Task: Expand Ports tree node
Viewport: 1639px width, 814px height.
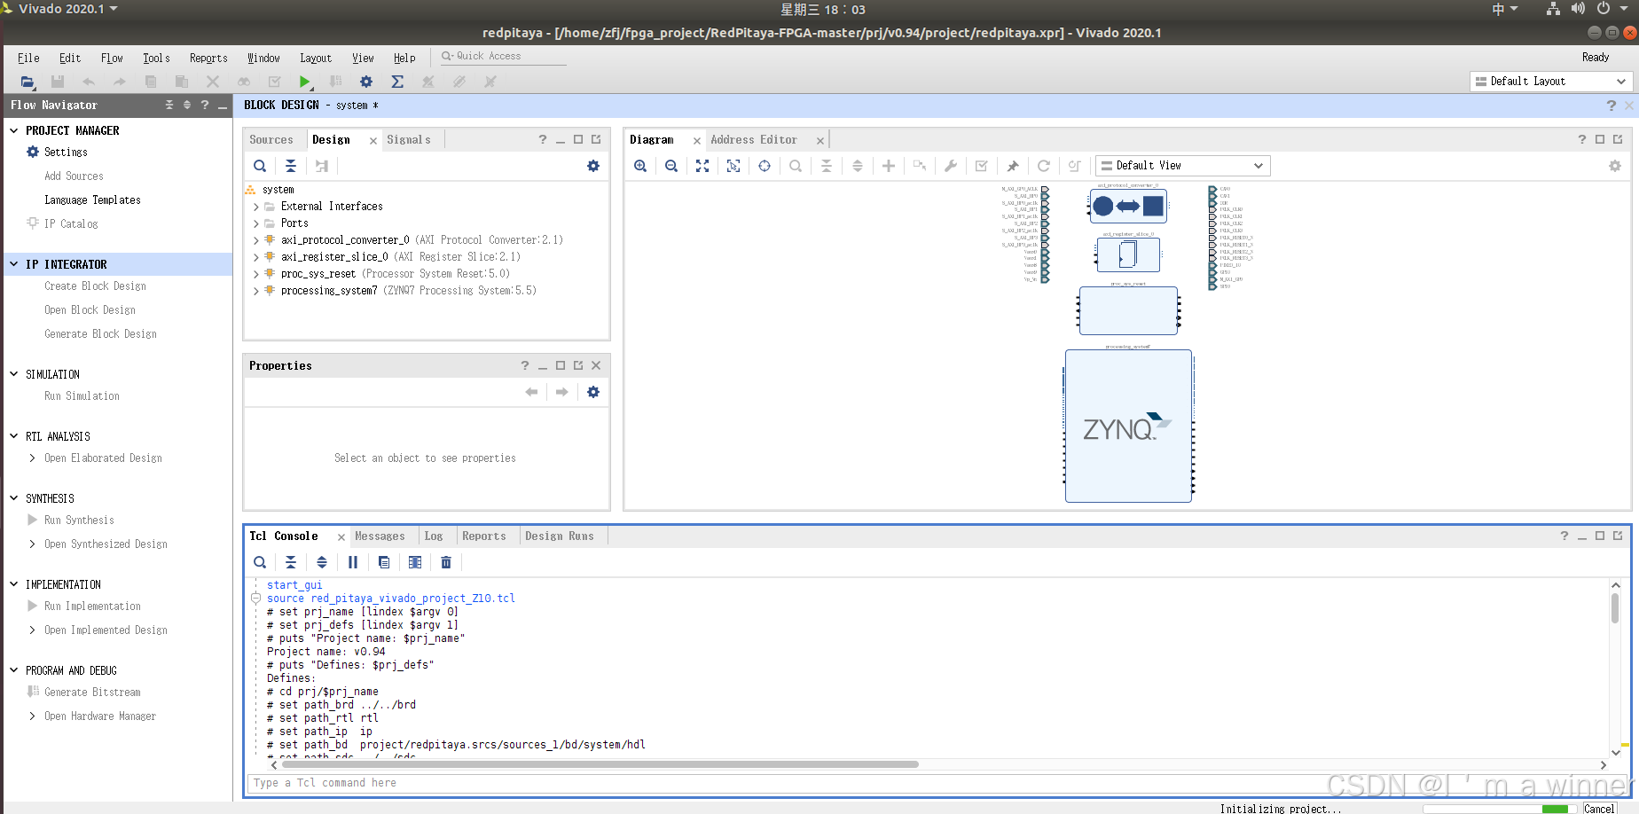Action: tap(256, 223)
